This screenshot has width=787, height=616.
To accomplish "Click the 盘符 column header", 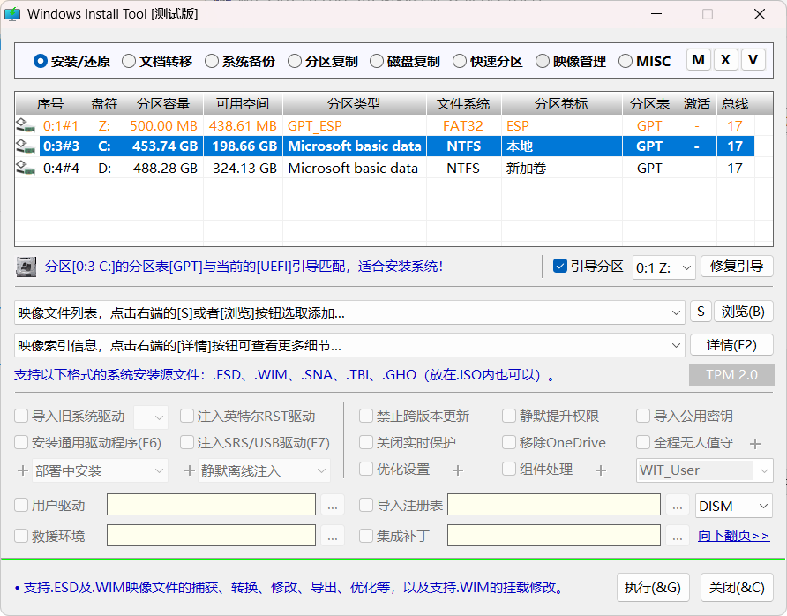I will point(105,104).
